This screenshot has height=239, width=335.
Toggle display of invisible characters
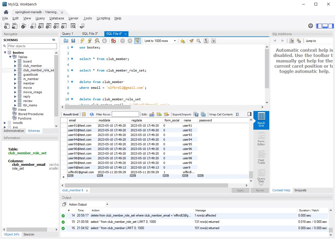click(x=206, y=41)
